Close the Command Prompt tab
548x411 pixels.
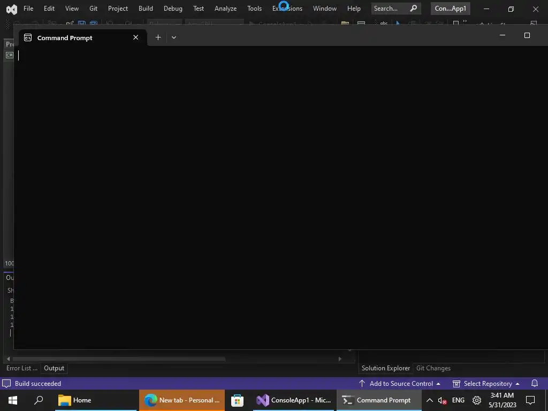[135, 37]
